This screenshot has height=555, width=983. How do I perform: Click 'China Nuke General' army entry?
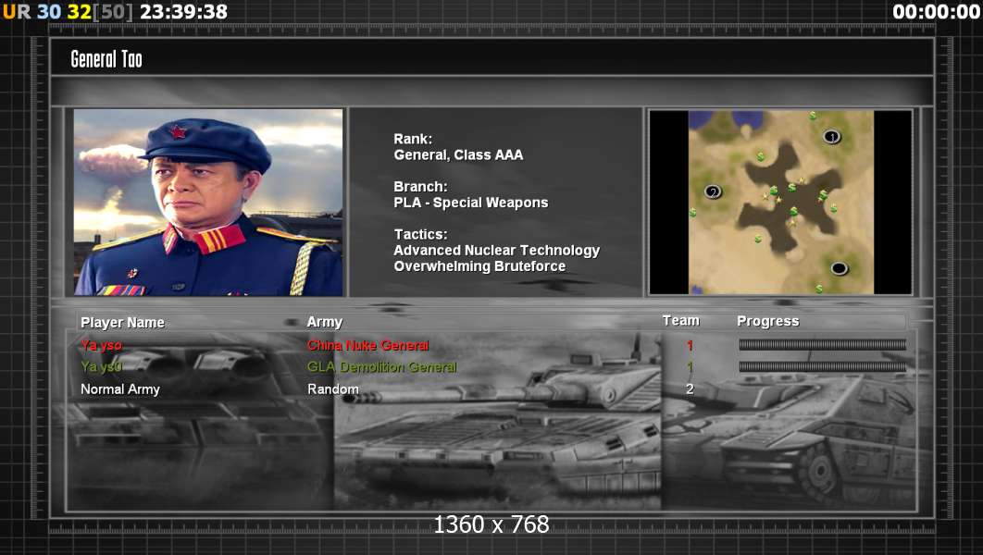pos(368,345)
